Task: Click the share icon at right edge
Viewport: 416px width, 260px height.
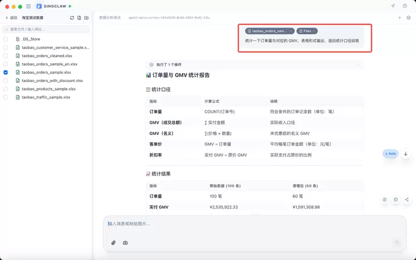Action: pos(406,200)
